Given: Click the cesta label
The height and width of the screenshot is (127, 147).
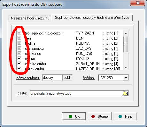Looking at the screenshot, I should click(22, 93).
